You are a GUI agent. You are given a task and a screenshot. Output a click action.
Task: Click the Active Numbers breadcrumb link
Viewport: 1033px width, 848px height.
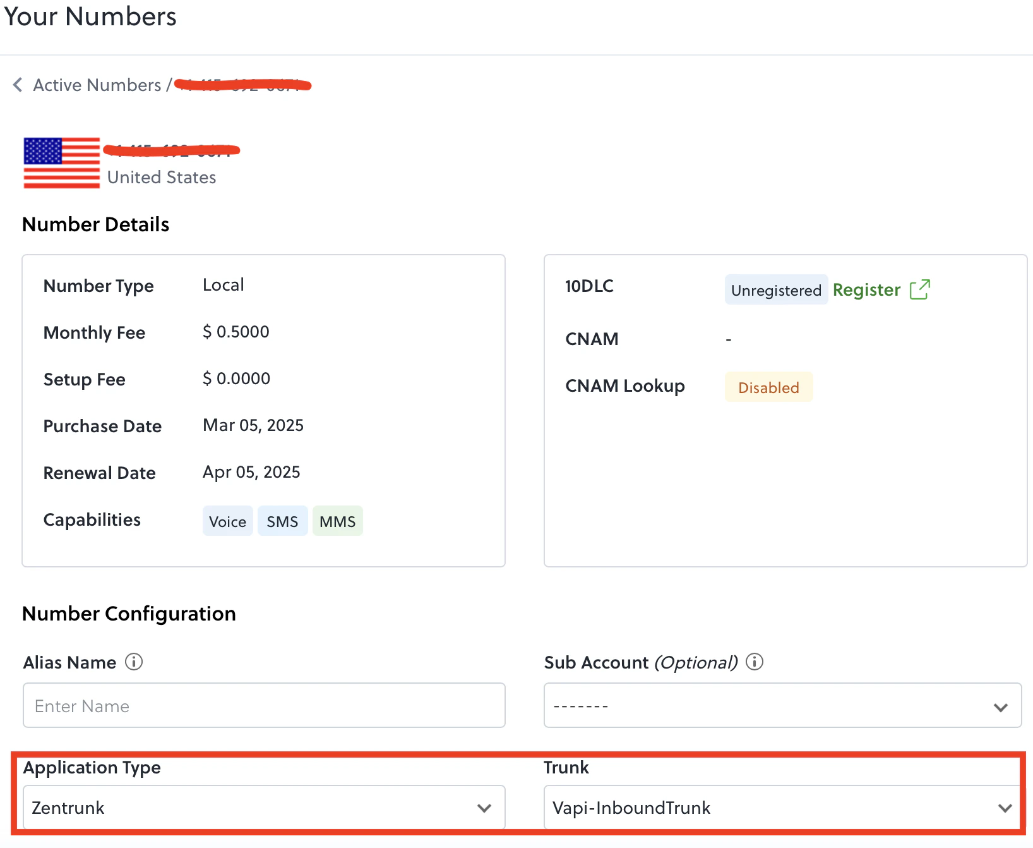(x=97, y=85)
